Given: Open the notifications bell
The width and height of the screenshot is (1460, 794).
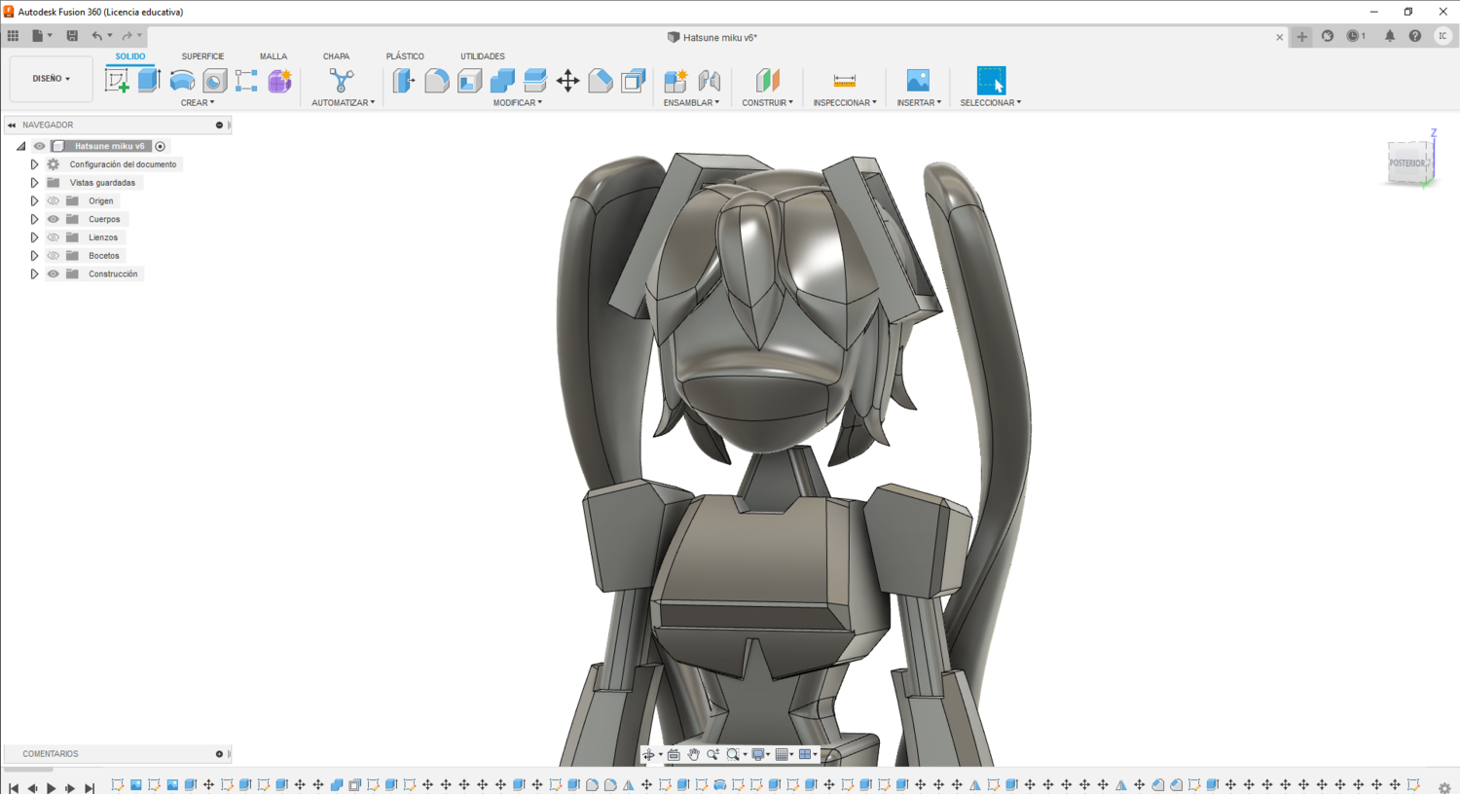Looking at the screenshot, I should pos(1389,36).
